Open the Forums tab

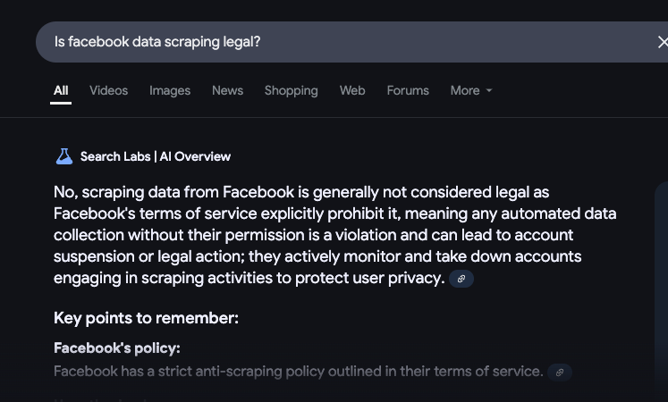click(408, 90)
